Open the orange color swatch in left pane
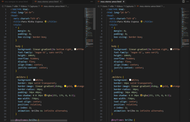Image resolution: width=190 pixels, height=122 pixels. [75, 86]
